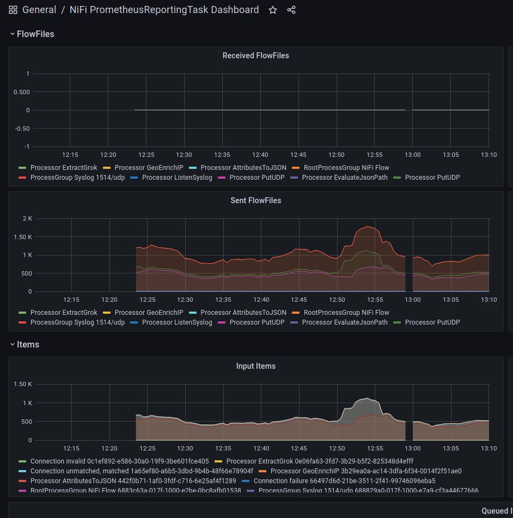Viewport: 513px width, 518px height.
Task: Toggle Connection unmatched, matched 1a65ef80 legend entry
Action: click(x=142, y=471)
